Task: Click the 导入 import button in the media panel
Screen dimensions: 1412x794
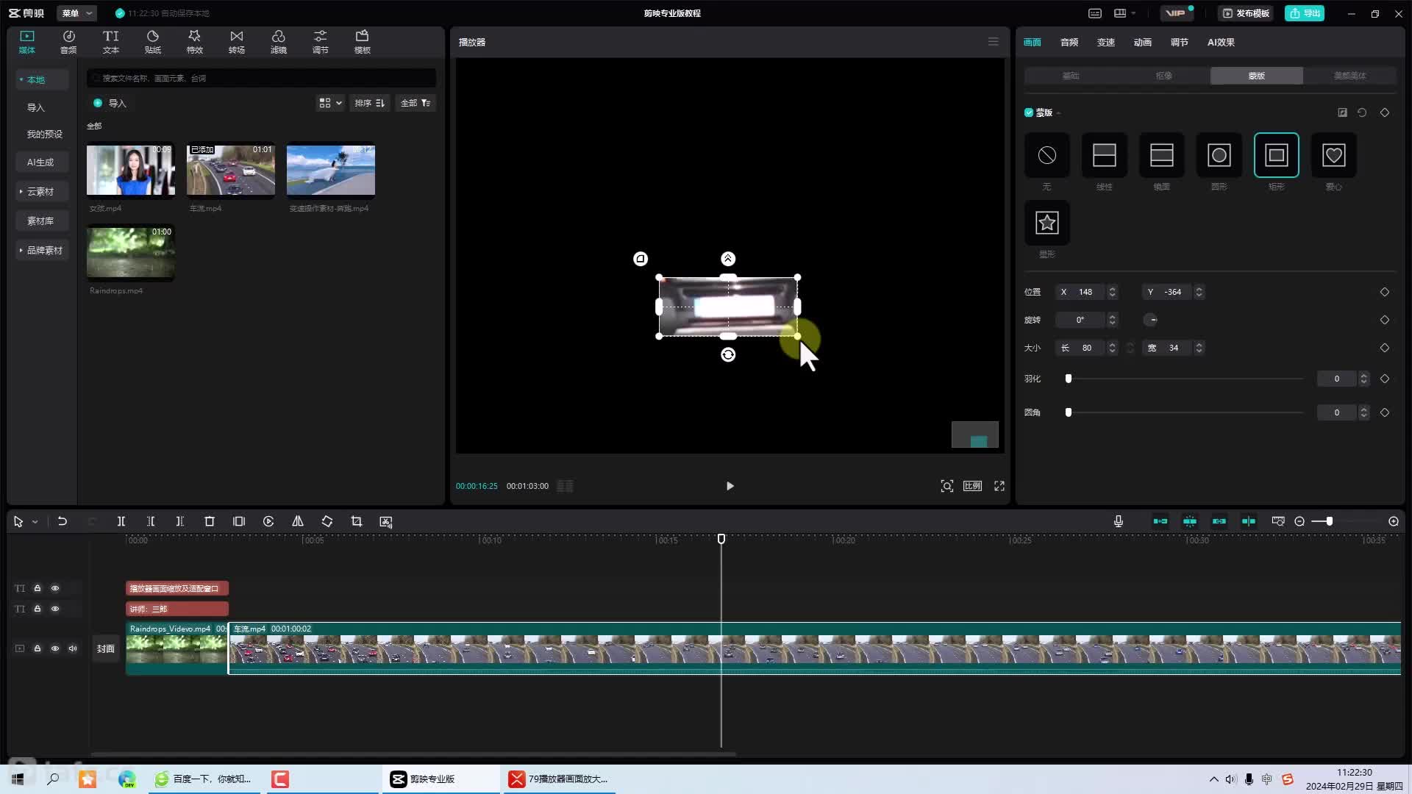Action: pyautogui.click(x=110, y=103)
